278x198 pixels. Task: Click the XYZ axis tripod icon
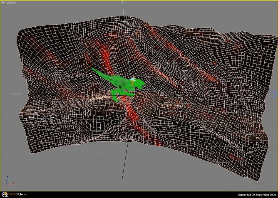coord(9,181)
